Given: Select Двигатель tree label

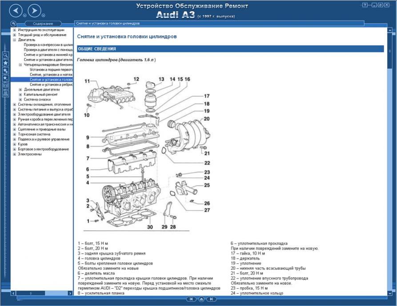Looking at the screenshot, I should point(27,40).
